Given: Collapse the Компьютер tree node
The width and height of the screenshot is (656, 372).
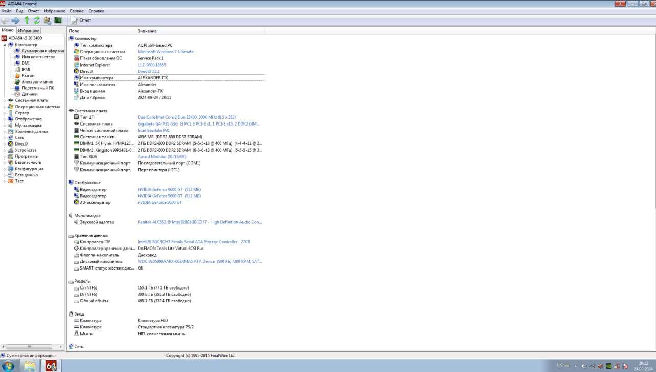Looking at the screenshot, I should tap(5, 45).
